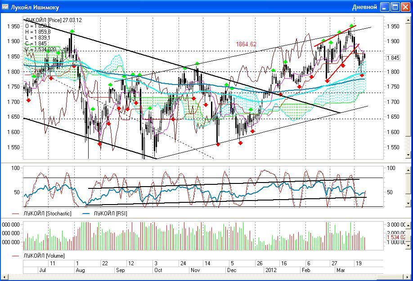Click the green up-arrow marker at late-July peak
Screen dimensions: 413x281
coord(72,31)
